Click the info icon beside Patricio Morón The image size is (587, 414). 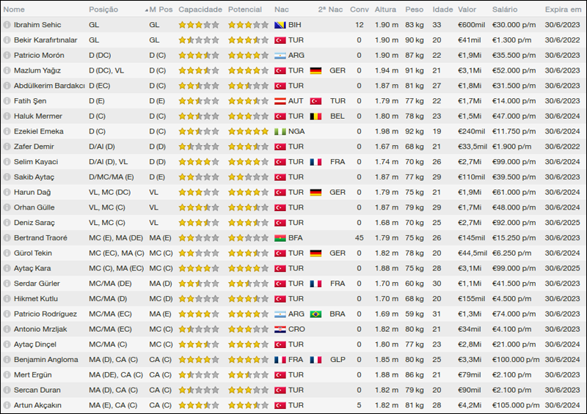[7, 56]
